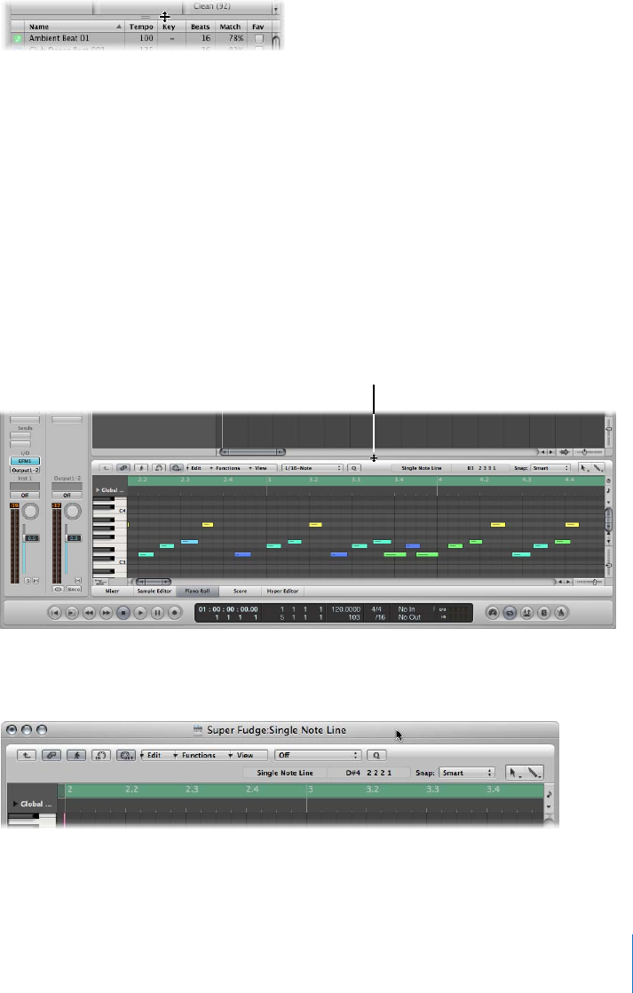Open pencil tool menu in embedded Piano Roll
This screenshot has width=633, height=993.
598,468
